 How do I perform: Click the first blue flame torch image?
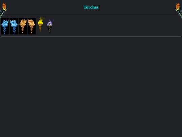tap(5, 26)
